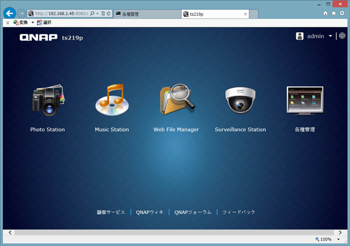Open the QNAPウィキ footer link
Screen dimensions: 350x246
click(x=150, y=212)
